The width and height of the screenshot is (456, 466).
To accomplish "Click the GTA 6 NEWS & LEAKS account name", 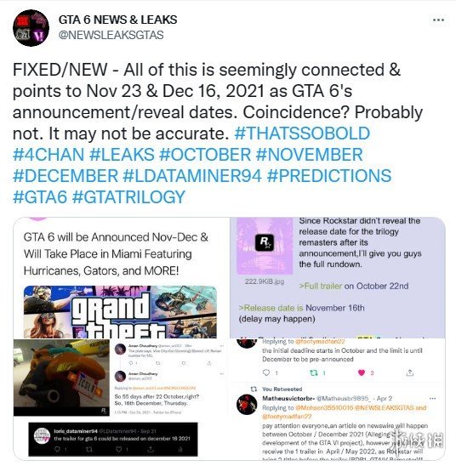I will [x=117, y=20].
